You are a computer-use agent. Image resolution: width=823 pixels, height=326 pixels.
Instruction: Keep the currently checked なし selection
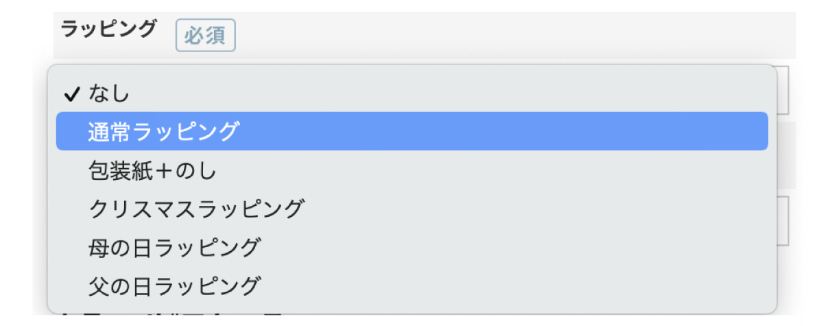tap(109, 93)
